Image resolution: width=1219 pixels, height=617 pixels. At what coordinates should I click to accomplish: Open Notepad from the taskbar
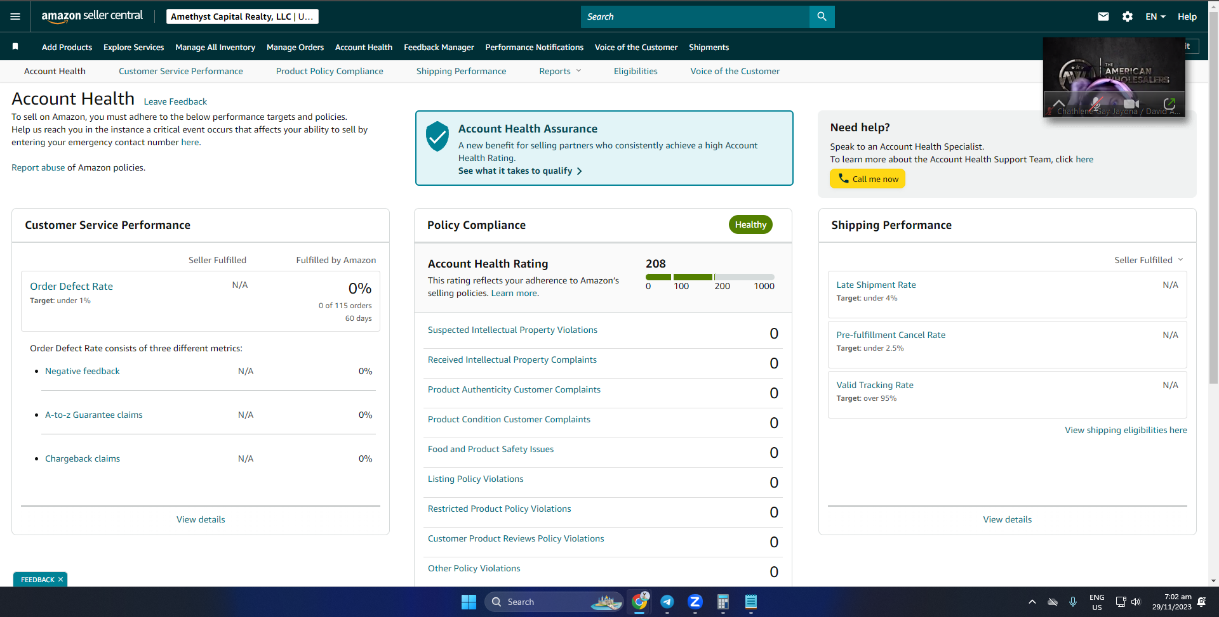coord(751,602)
